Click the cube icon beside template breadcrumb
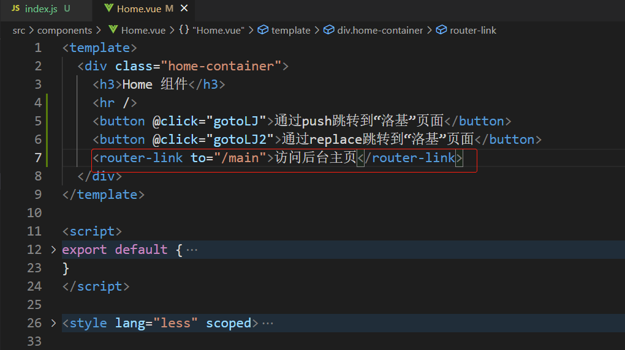 click(263, 30)
